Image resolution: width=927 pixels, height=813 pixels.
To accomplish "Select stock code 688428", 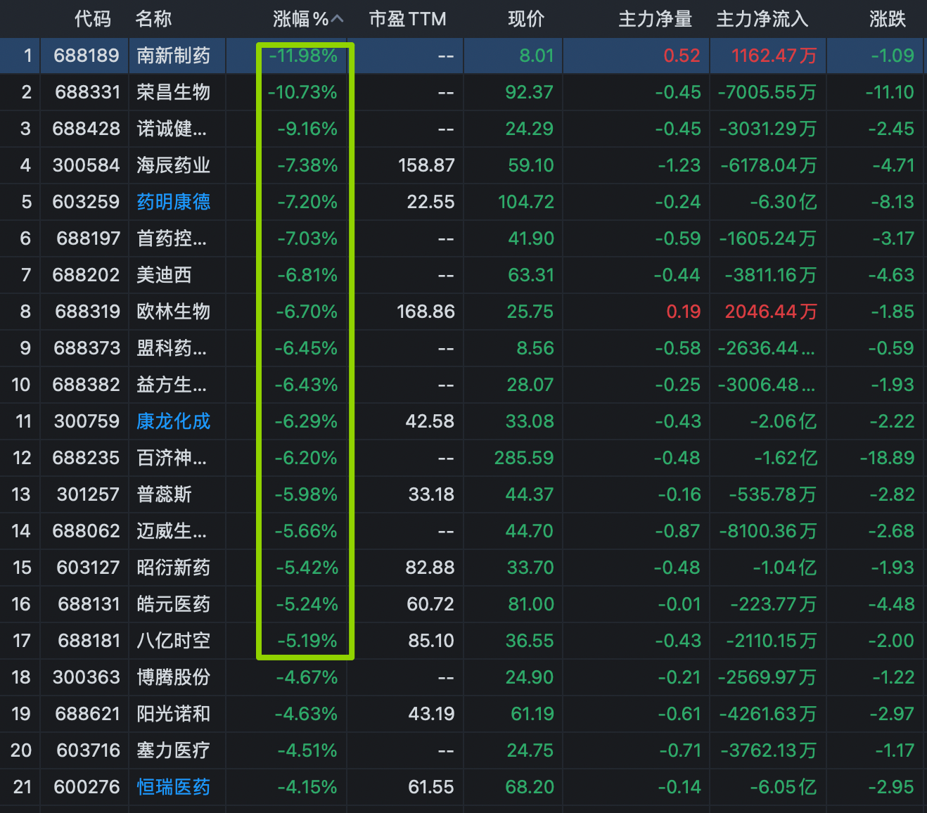I will [x=87, y=129].
